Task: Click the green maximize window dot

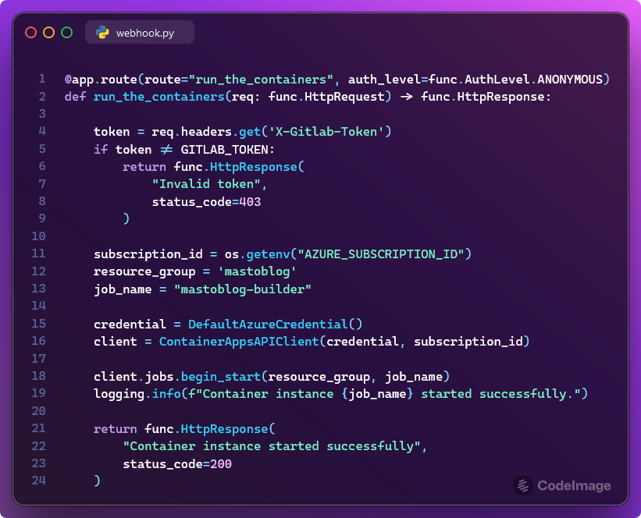Action: click(66, 32)
